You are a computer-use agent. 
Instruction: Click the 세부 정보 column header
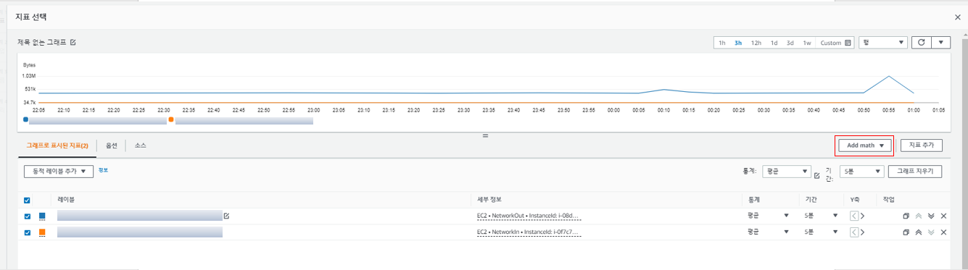489,199
